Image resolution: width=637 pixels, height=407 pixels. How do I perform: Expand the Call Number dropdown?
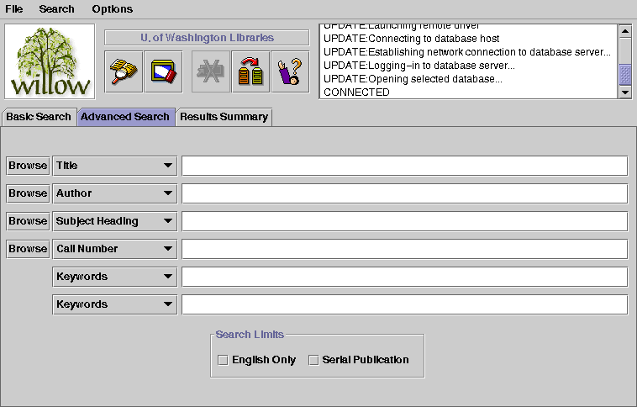(x=114, y=249)
